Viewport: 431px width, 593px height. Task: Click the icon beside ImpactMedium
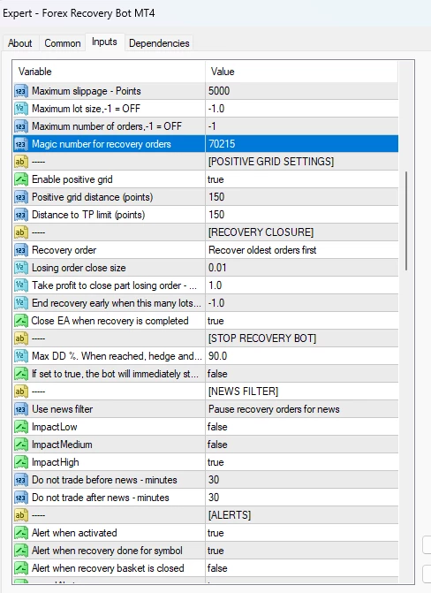21,445
